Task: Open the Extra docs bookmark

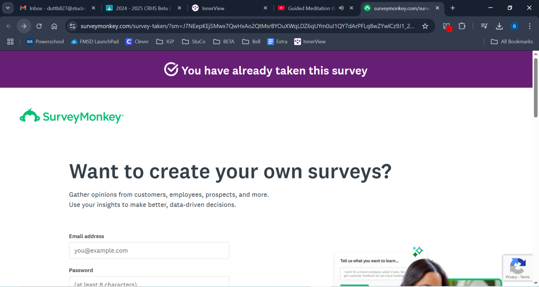Action: pos(278,42)
